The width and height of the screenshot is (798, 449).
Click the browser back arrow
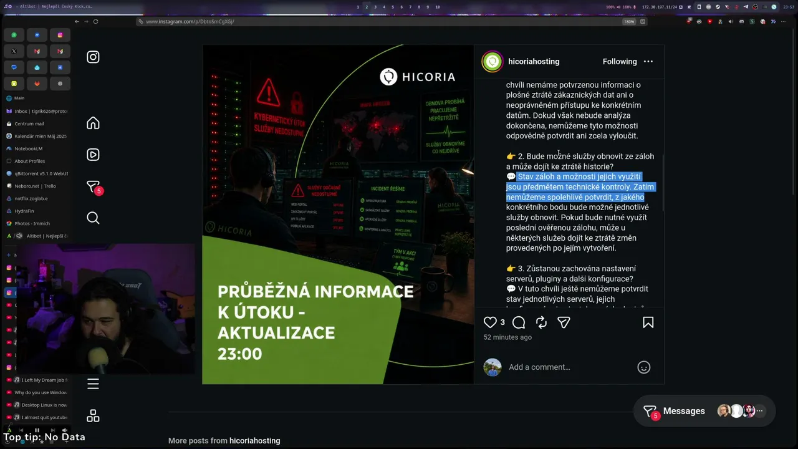coord(77,21)
